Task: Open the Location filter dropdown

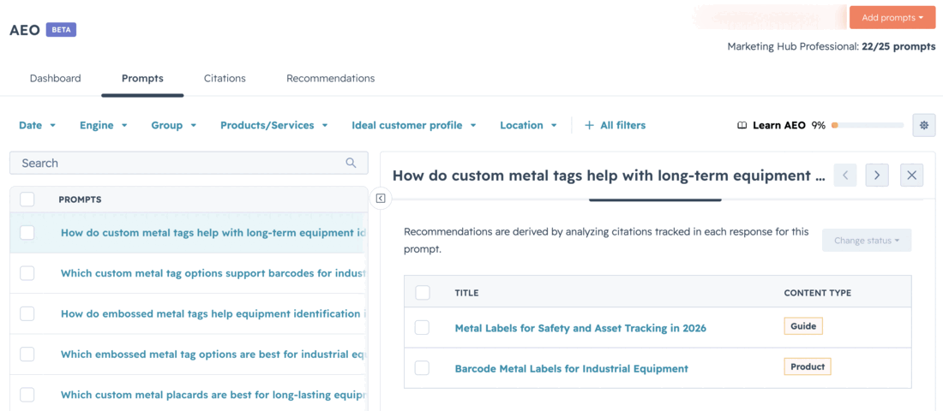Action: click(529, 125)
